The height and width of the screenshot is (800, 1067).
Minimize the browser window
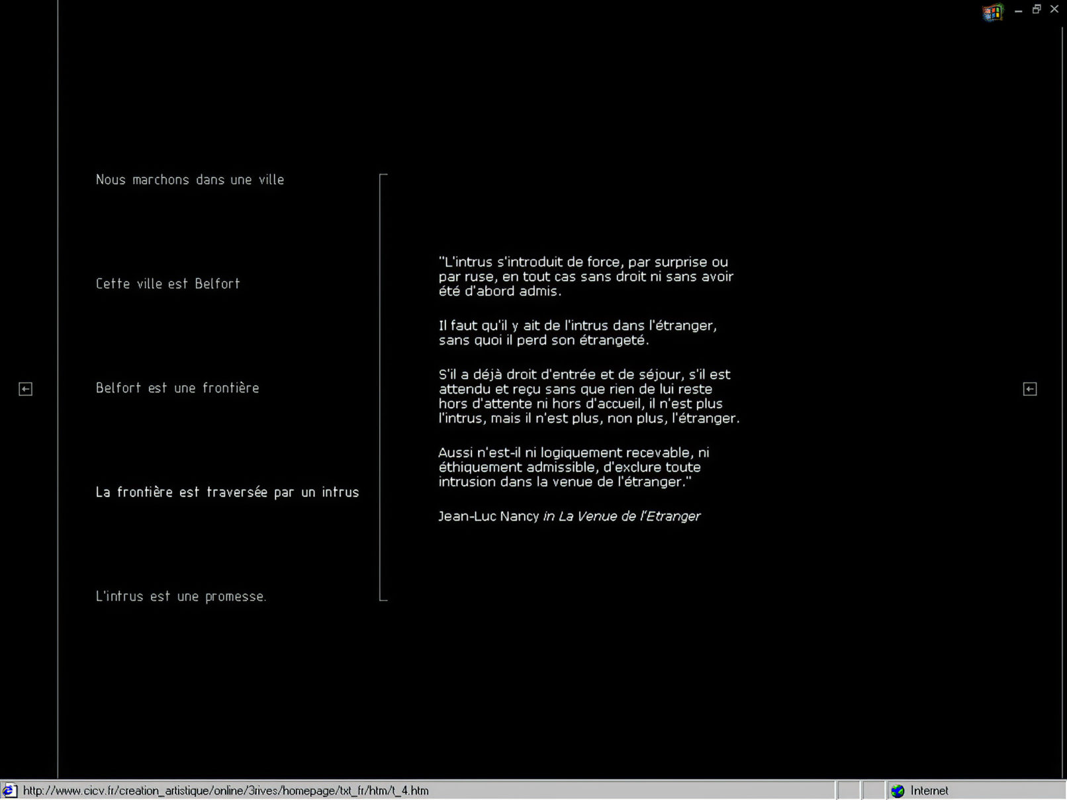pos(1018,10)
